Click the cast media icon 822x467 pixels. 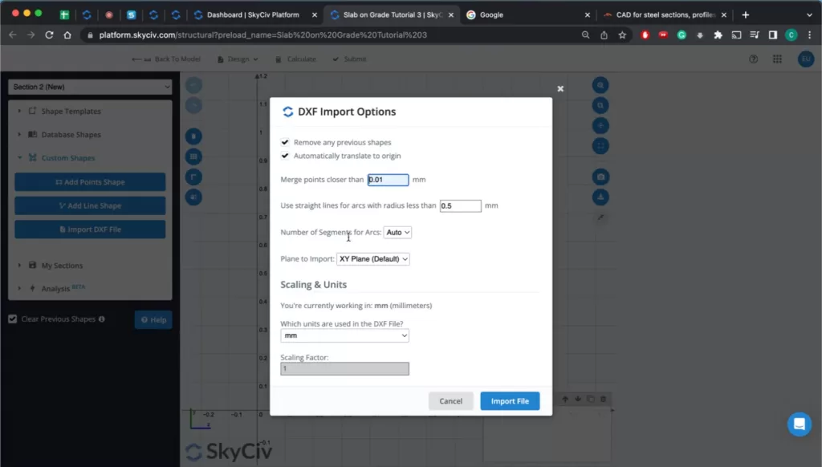pyautogui.click(x=737, y=35)
